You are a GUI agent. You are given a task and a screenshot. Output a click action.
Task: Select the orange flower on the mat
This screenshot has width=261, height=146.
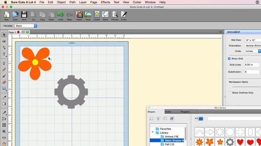pos(35,64)
